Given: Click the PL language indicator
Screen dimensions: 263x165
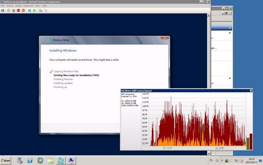Looking at the screenshot, I should (211, 160).
